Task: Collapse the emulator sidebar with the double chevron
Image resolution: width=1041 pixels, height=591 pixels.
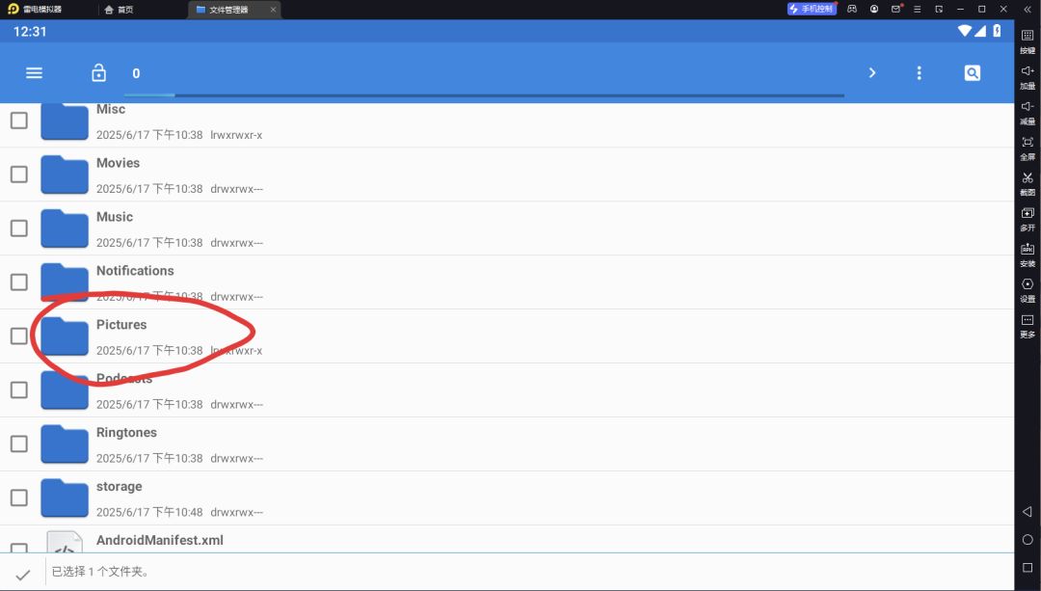Action: [1028, 10]
